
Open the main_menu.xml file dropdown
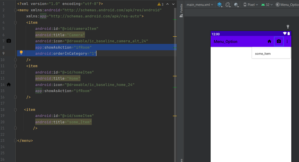[200, 5]
